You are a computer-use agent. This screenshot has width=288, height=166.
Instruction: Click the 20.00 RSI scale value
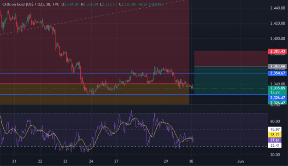(x=275, y=155)
